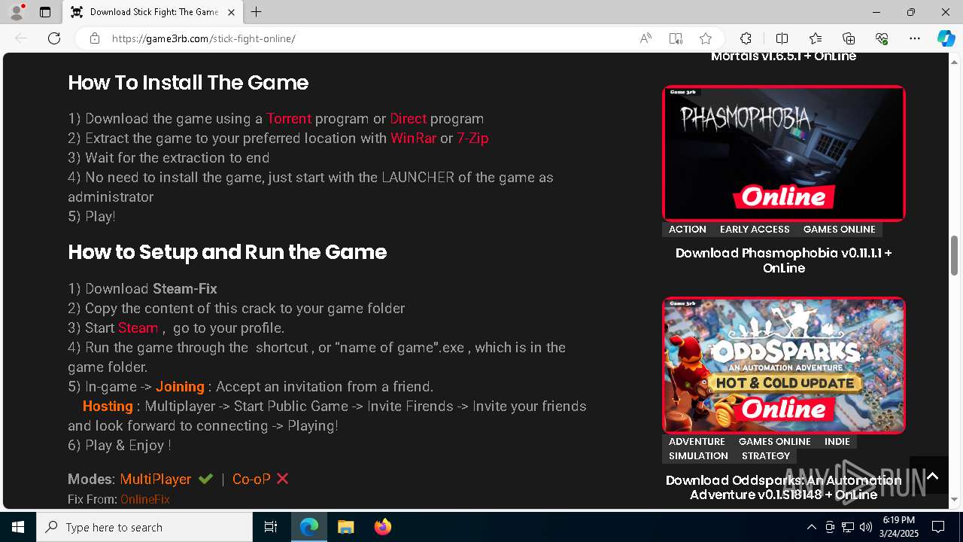Open the EARLY ACCESS category tag

click(x=755, y=230)
